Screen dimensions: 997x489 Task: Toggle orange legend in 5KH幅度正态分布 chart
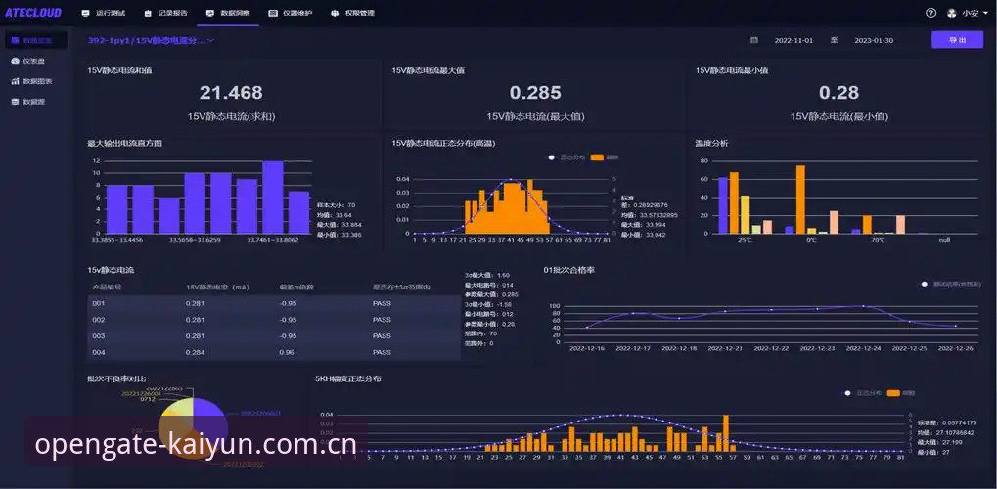point(903,393)
